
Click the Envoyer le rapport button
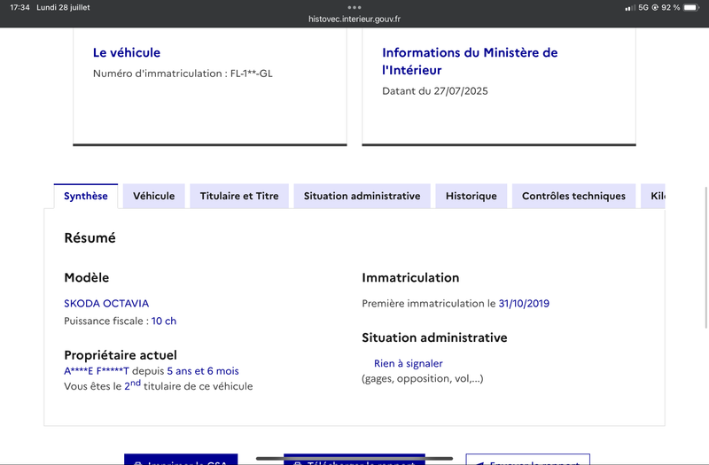[527, 460]
